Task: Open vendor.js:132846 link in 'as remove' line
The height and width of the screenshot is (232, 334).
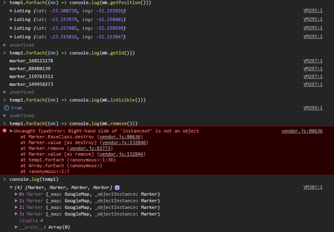Action: coord(121,154)
